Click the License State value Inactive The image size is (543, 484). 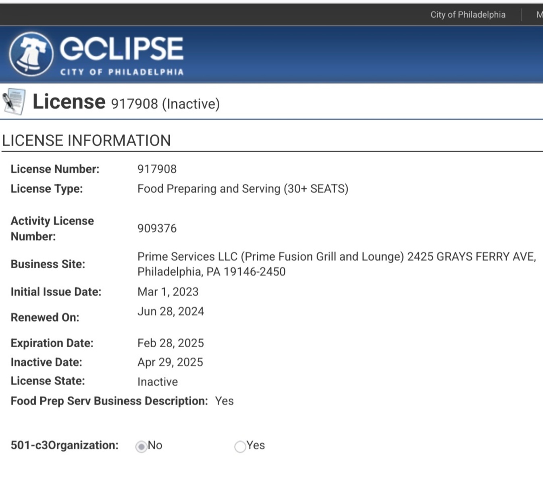pos(157,382)
